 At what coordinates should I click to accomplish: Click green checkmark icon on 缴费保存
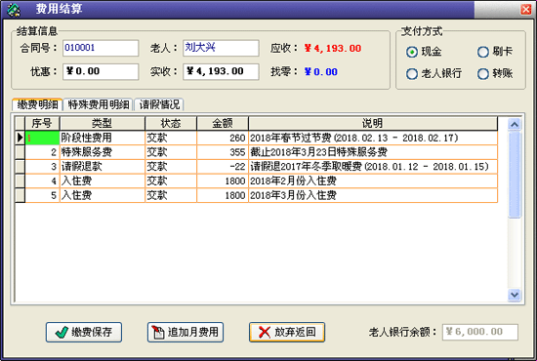[x=62, y=332]
